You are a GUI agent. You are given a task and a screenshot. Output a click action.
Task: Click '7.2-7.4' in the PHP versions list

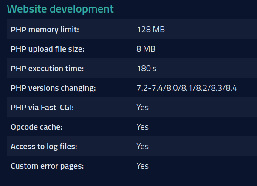pyautogui.click(x=148, y=88)
